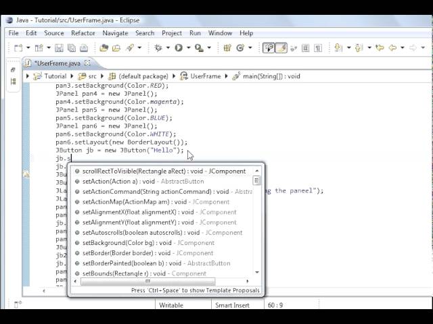
Task: Open the minimized hierarchy view icon in left sidebar
Action: (13, 81)
